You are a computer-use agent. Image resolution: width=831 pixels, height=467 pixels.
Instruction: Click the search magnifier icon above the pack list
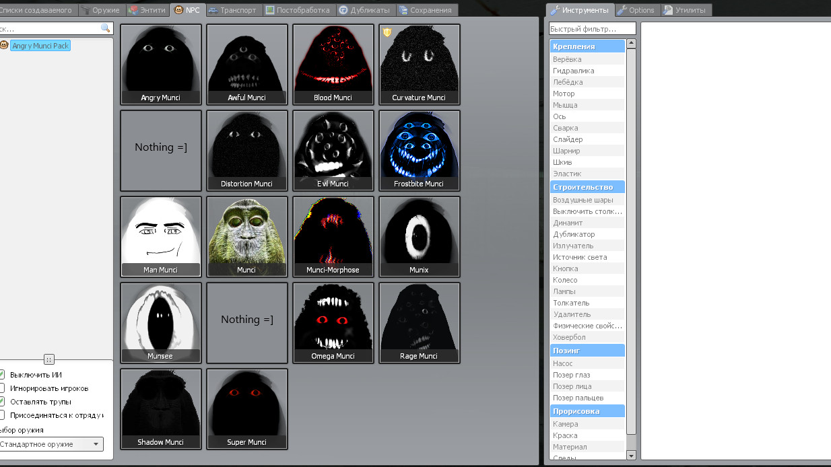(105, 28)
